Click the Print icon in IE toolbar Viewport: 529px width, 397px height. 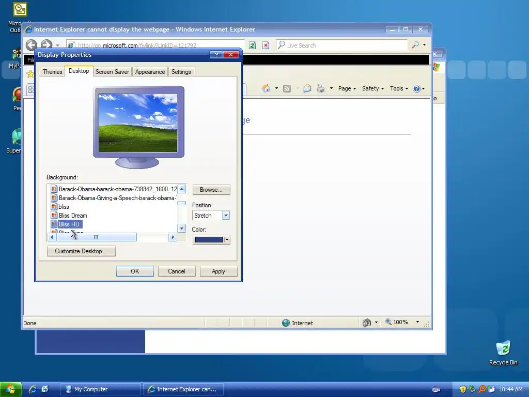tap(320, 88)
